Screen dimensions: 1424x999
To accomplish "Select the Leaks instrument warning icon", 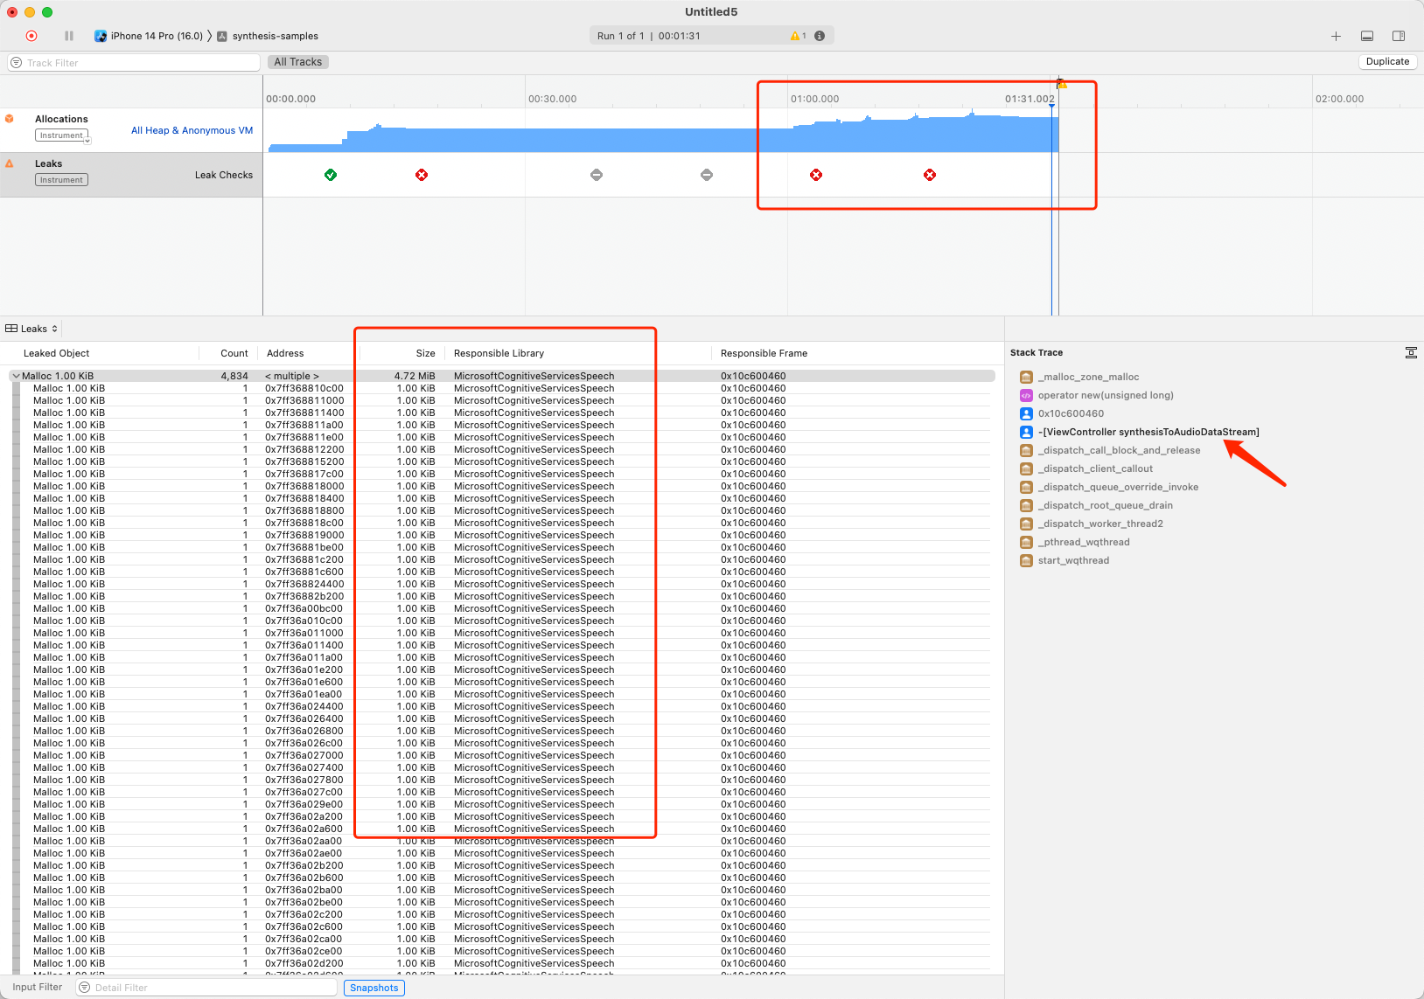I will coord(10,163).
